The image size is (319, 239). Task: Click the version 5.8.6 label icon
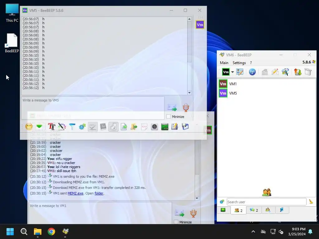coord(314,62)
